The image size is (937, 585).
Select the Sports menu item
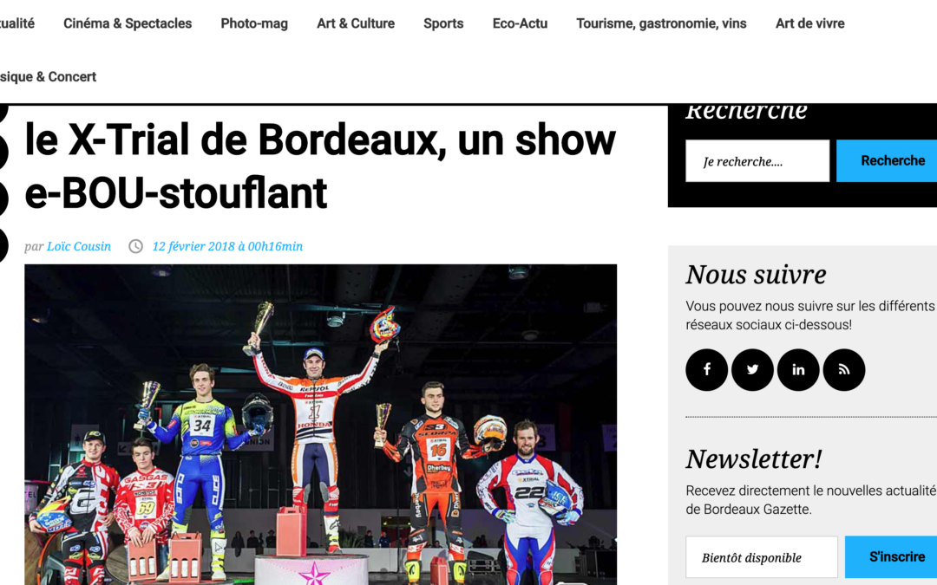click(x=443, y=23)
